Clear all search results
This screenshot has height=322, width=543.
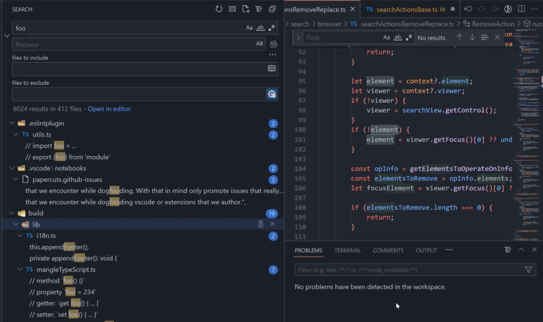tap(232, 9)
